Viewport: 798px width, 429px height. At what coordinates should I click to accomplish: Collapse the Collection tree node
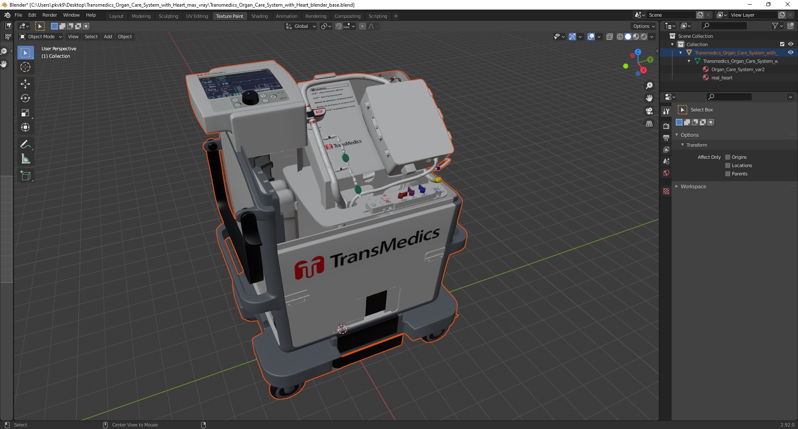pos(672,44)
